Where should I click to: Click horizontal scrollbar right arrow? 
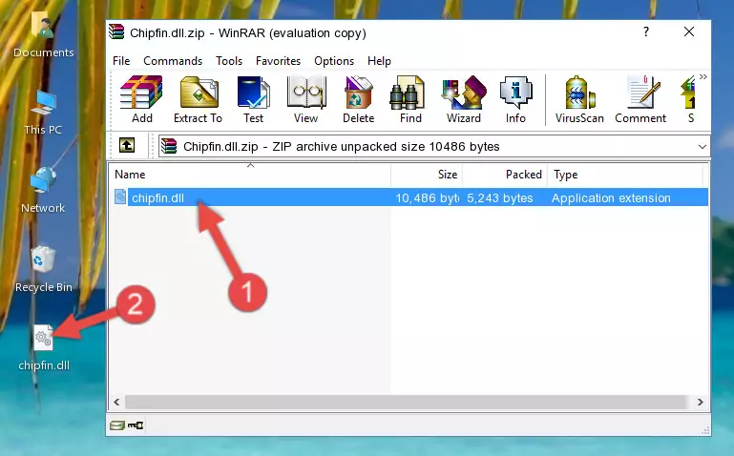click(x=700, y=402)
